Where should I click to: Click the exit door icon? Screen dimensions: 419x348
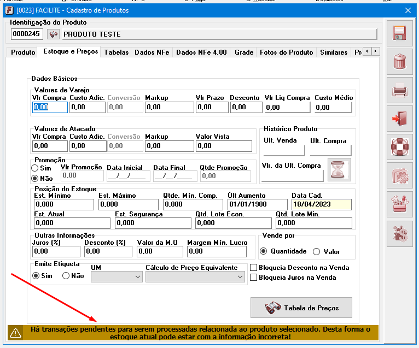pyautogui.click(x=399, y=119)
